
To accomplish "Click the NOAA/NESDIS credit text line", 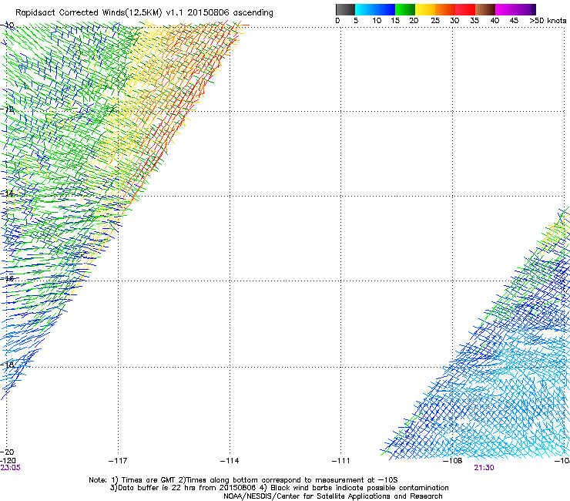I will pyautogui.click(x=333, y=496).
